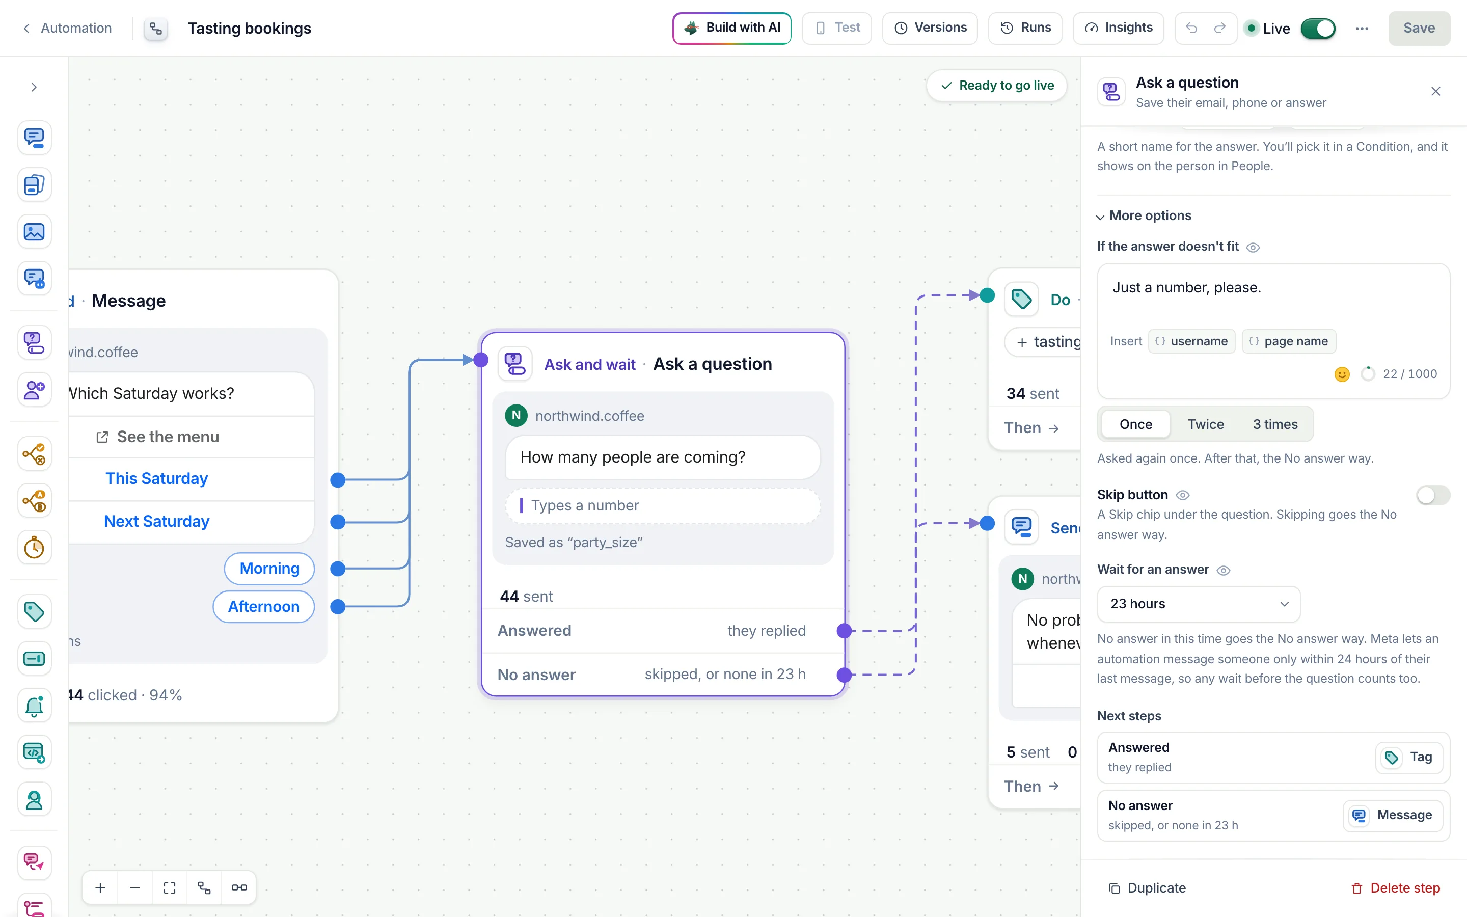Select Twice for retry attempts

[1205, 424]
